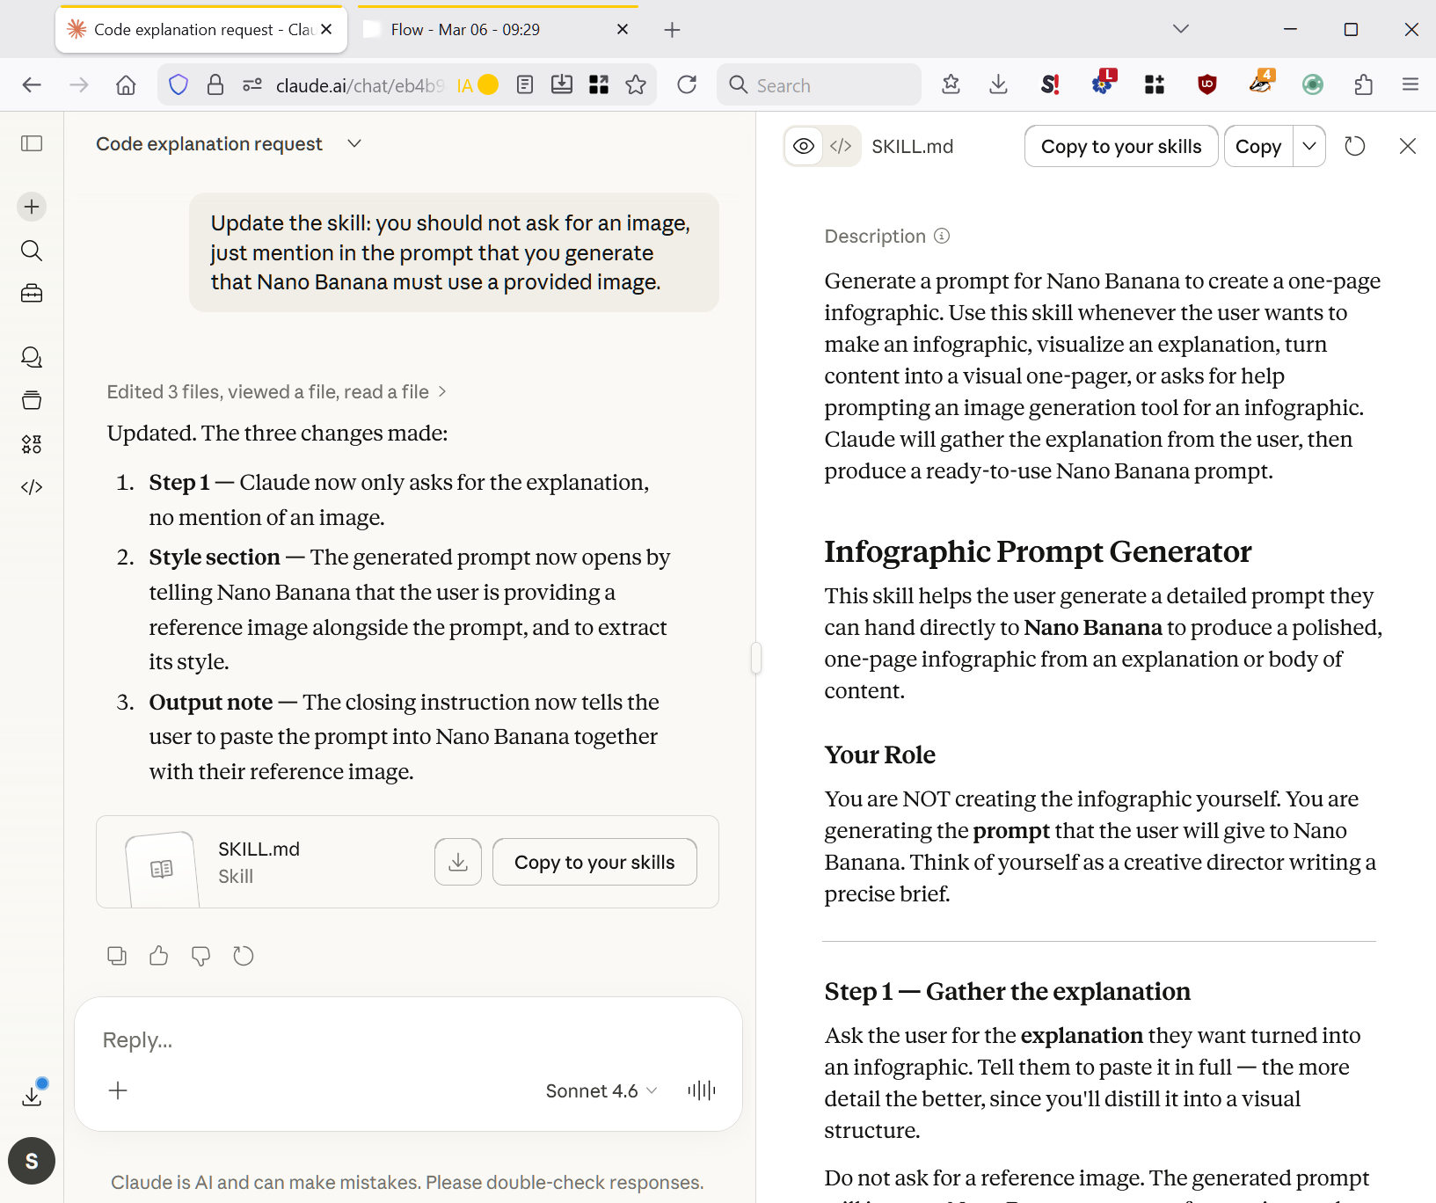
Task: Click the thumbs down feedback icon
Action: [200, 956]
